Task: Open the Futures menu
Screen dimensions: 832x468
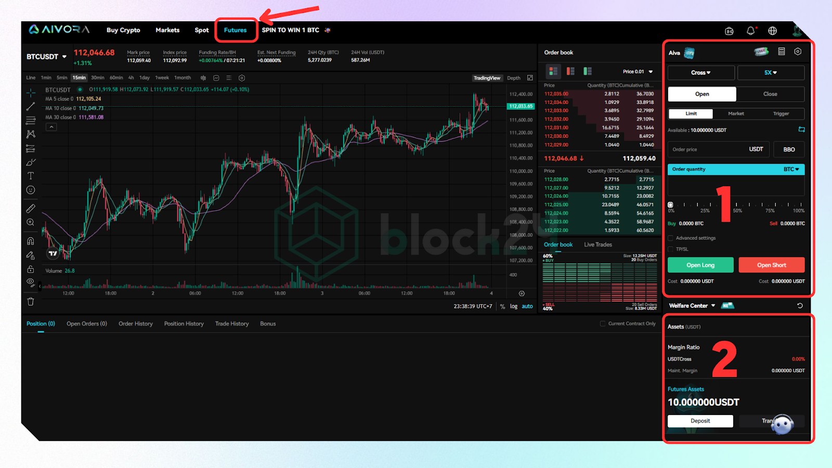Action: point(235,30)
